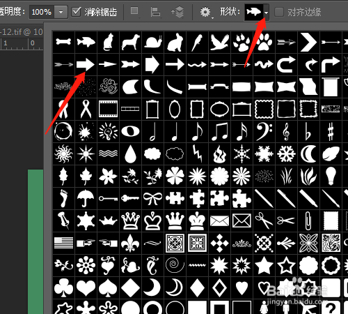Choose the club card suit shape
This screenshot has height=314, width=348.
[x=63, y=287]
